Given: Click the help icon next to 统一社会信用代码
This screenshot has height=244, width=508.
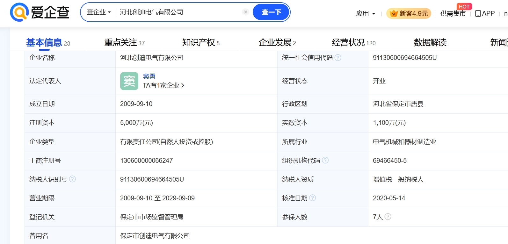Looking at the screenshot, I should click(338, 58).
